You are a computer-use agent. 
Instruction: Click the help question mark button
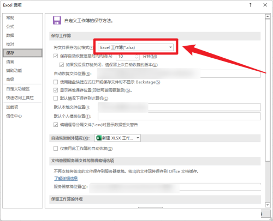251,5
